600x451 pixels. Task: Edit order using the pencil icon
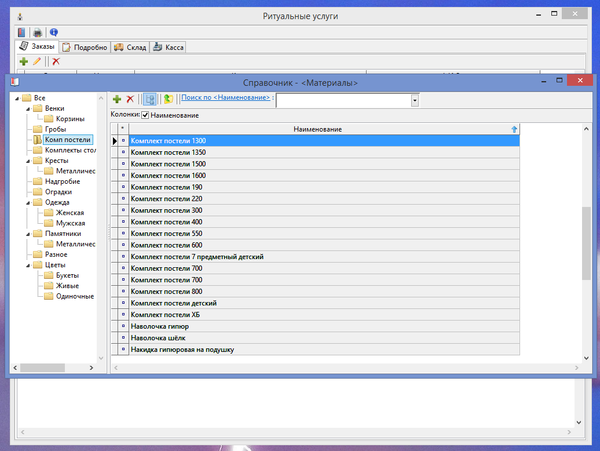(36, 61)
